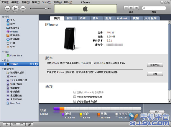Expand the TM122 device triangle

pyautogui.click(x=5, y=64)
